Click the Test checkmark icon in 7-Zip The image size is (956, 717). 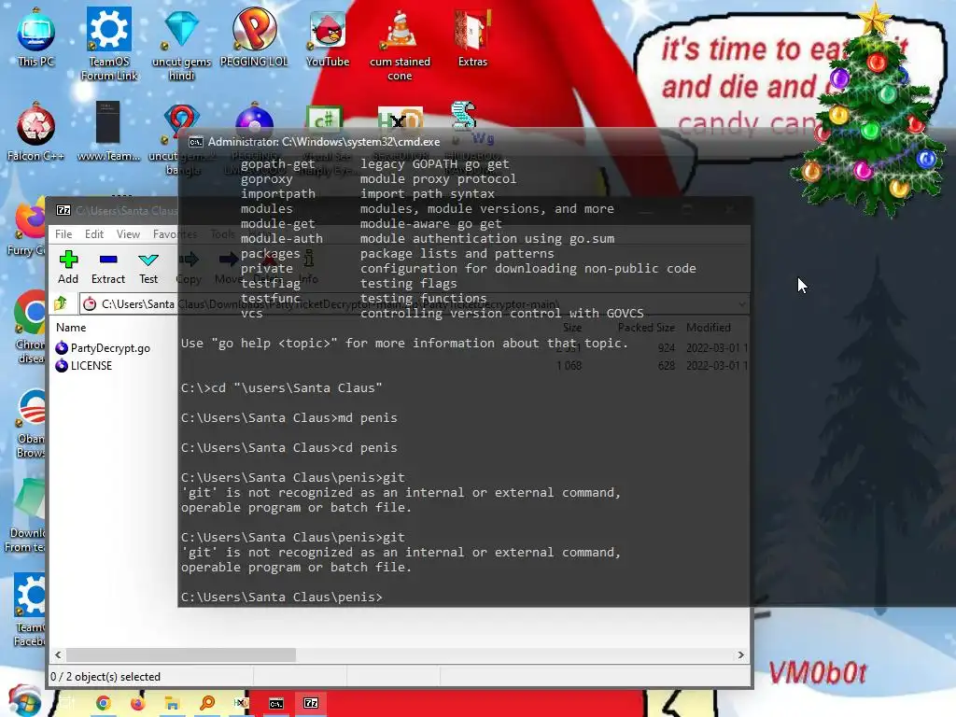148,260
